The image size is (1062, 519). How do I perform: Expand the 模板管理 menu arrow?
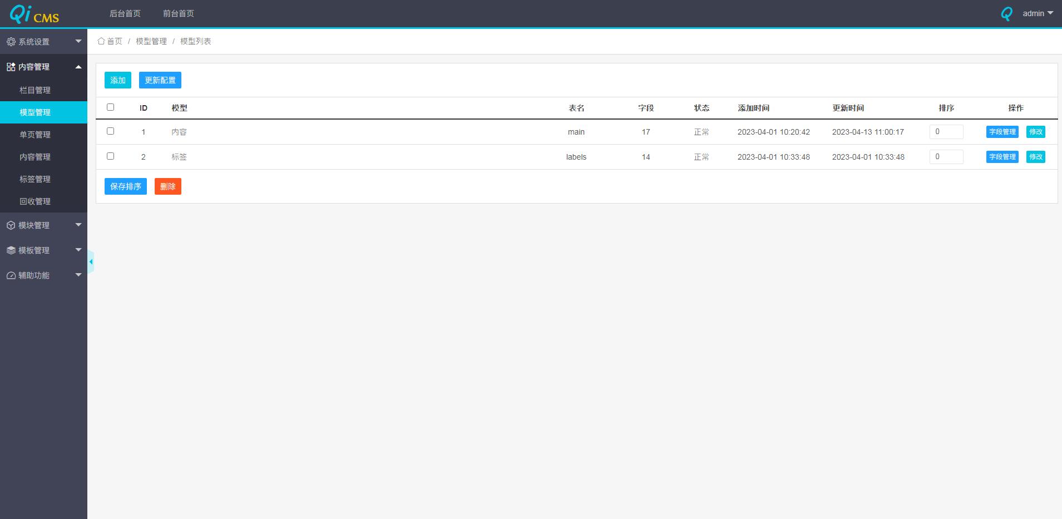(x=78, y=250)
